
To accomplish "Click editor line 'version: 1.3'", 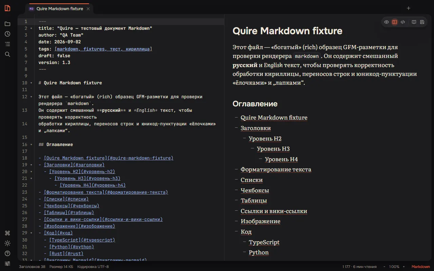I will (x=55, y=63).
